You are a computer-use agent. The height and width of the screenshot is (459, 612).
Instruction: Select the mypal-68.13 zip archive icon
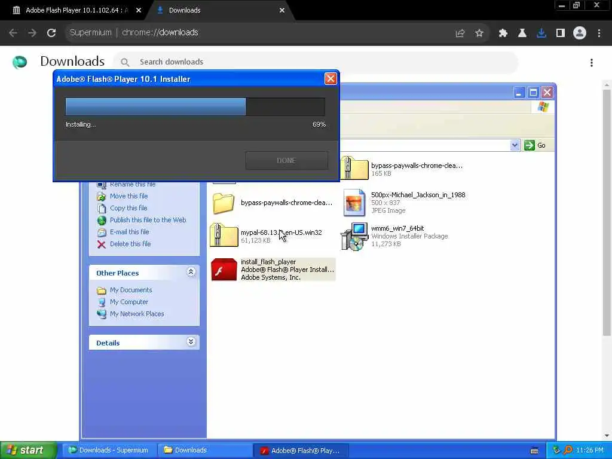(x=224, y=235)
